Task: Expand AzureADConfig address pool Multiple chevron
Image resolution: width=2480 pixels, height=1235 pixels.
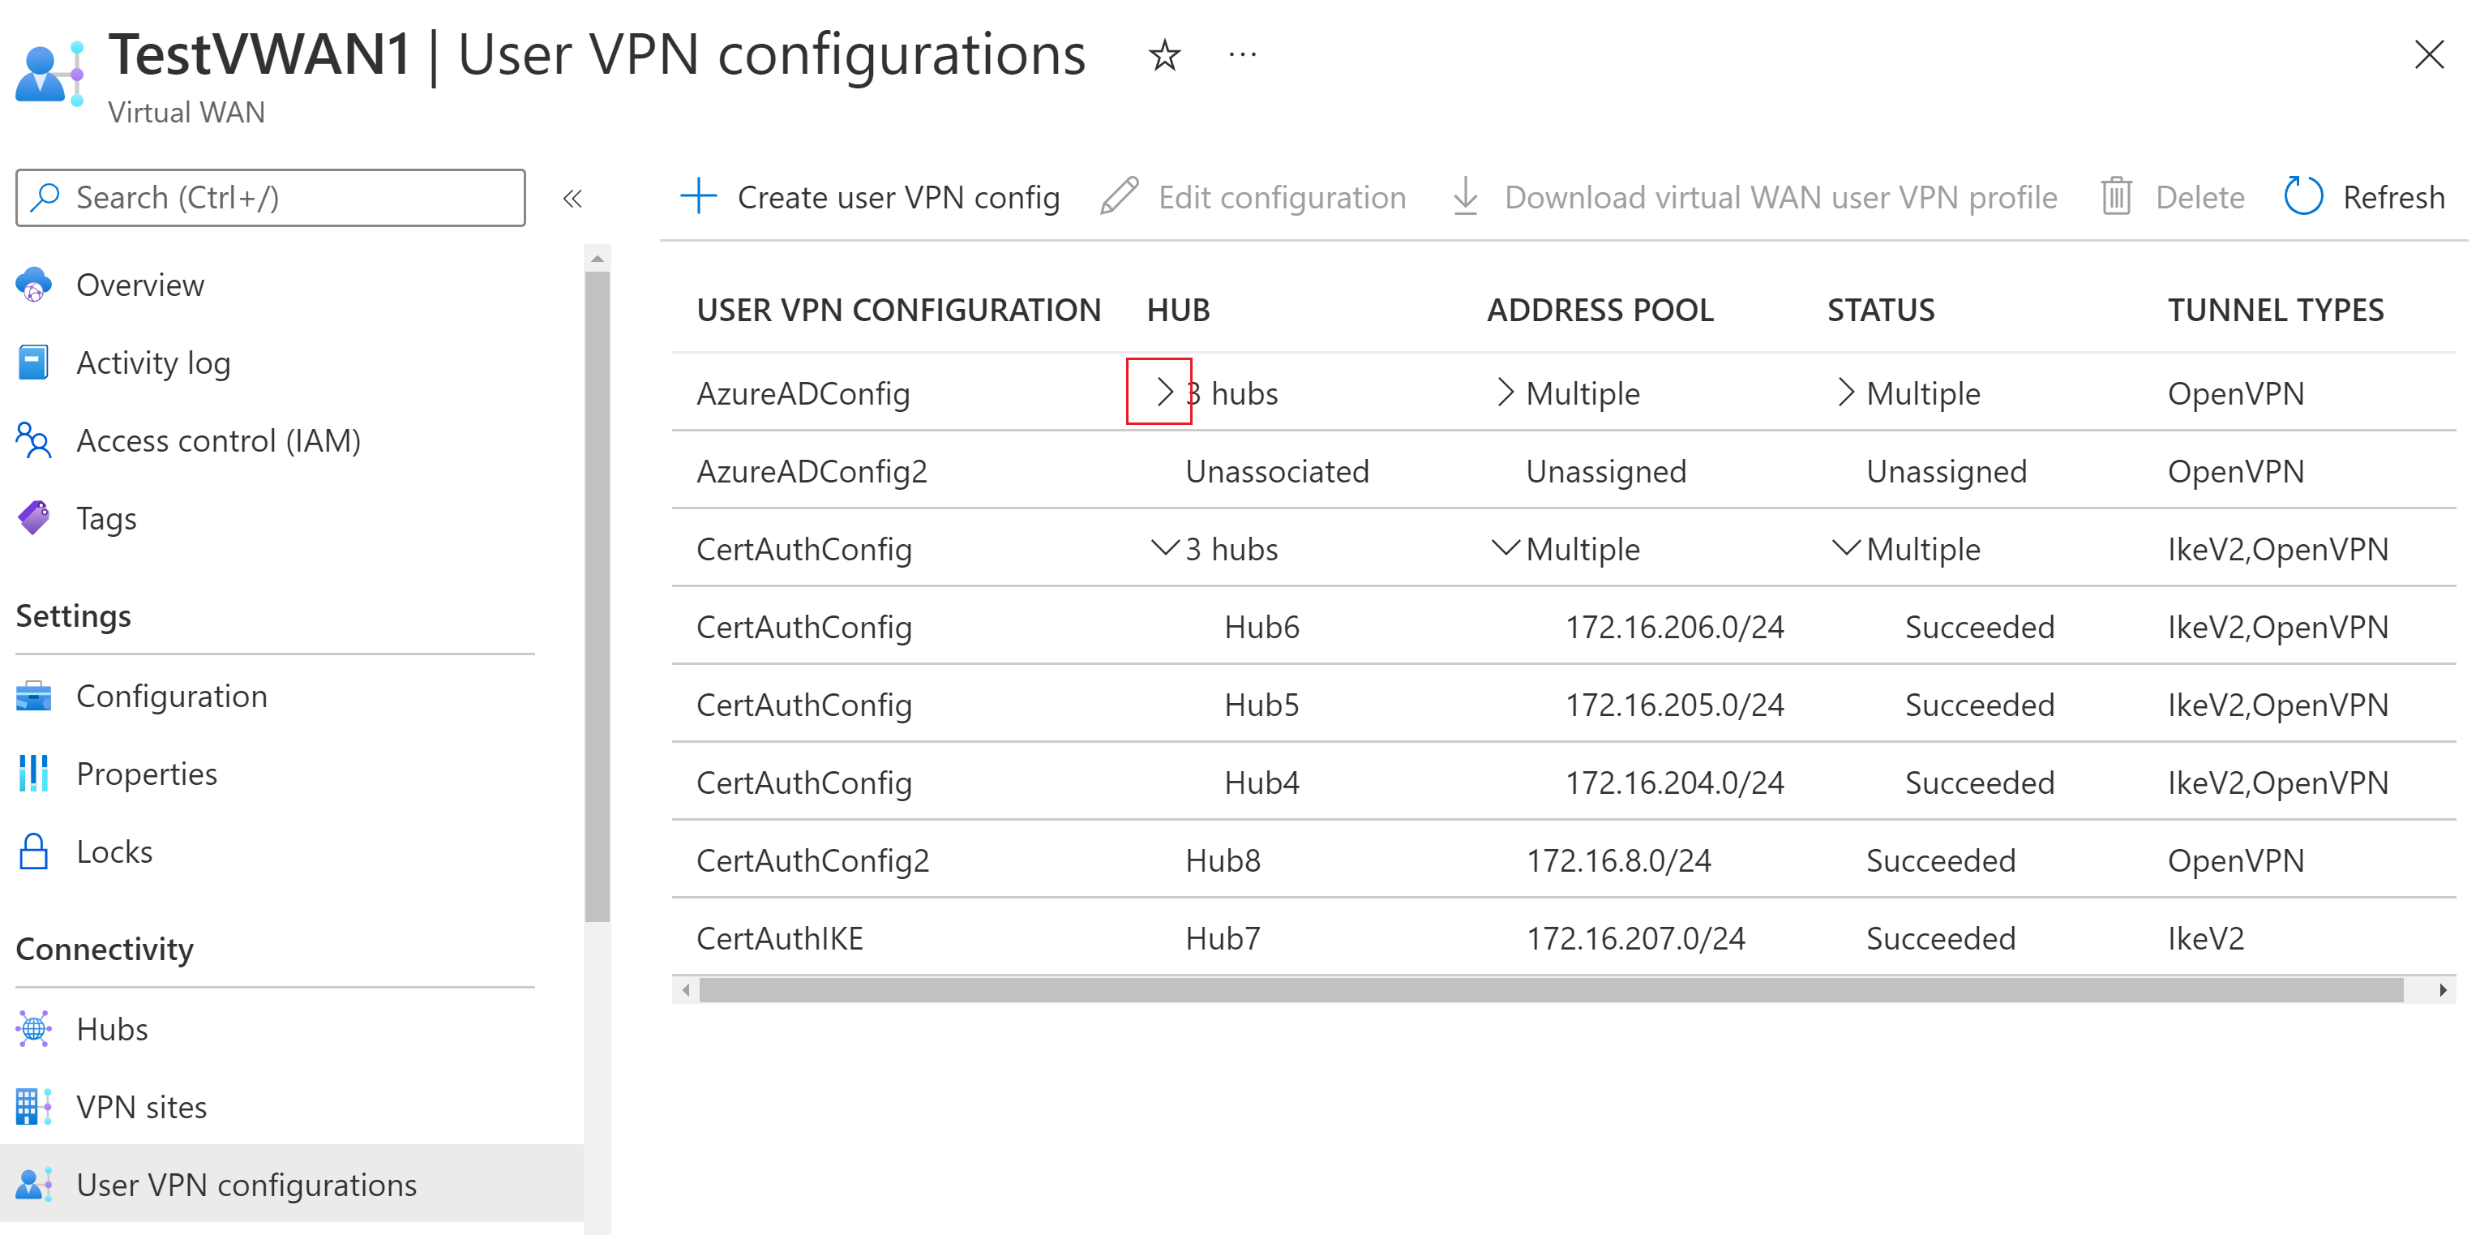Action: click(1505, 392)
